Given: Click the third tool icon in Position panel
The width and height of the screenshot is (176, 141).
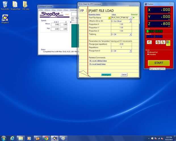Looking at the screenshot, I should click(163, 42).
